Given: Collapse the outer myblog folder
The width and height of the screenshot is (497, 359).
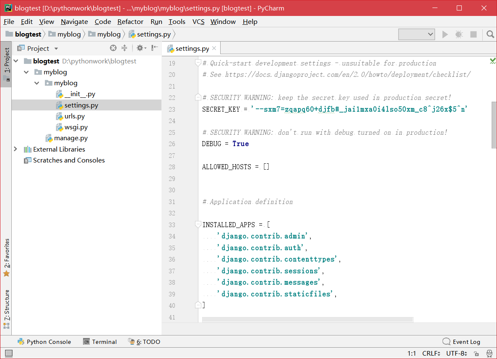Looking at the screenshot, I should pos(26,72).
